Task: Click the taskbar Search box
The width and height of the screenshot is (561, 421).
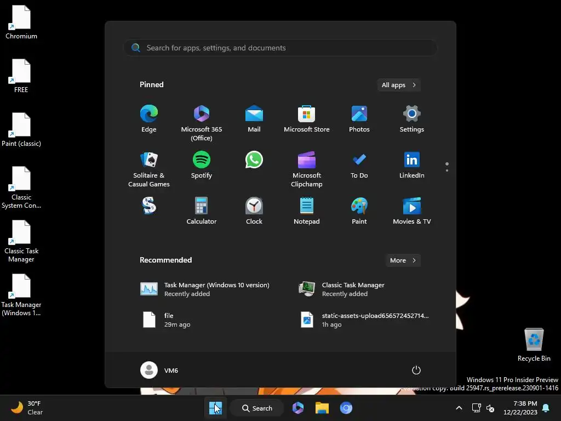Action: click(257, 408)
